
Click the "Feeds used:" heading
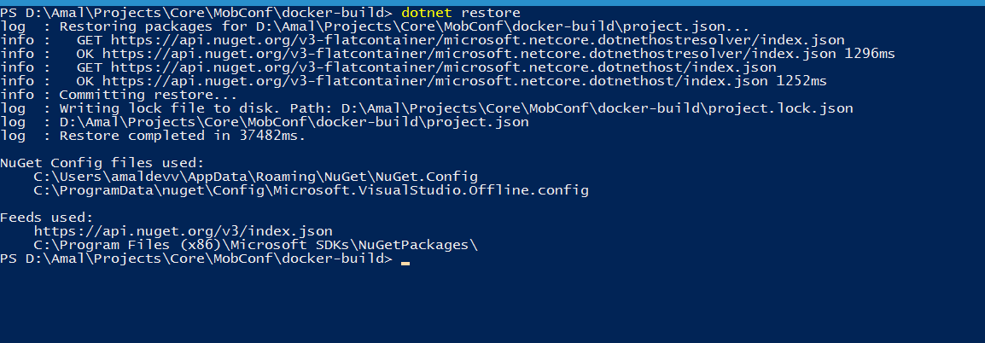point(47,218)
